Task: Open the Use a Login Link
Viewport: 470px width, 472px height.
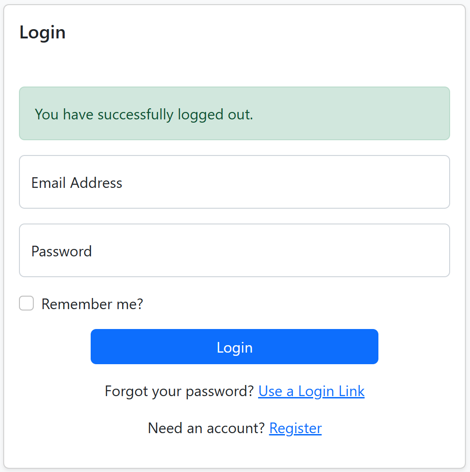Action: [311, 391]
